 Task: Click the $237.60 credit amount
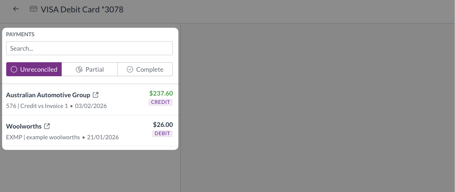coord(161,94)
